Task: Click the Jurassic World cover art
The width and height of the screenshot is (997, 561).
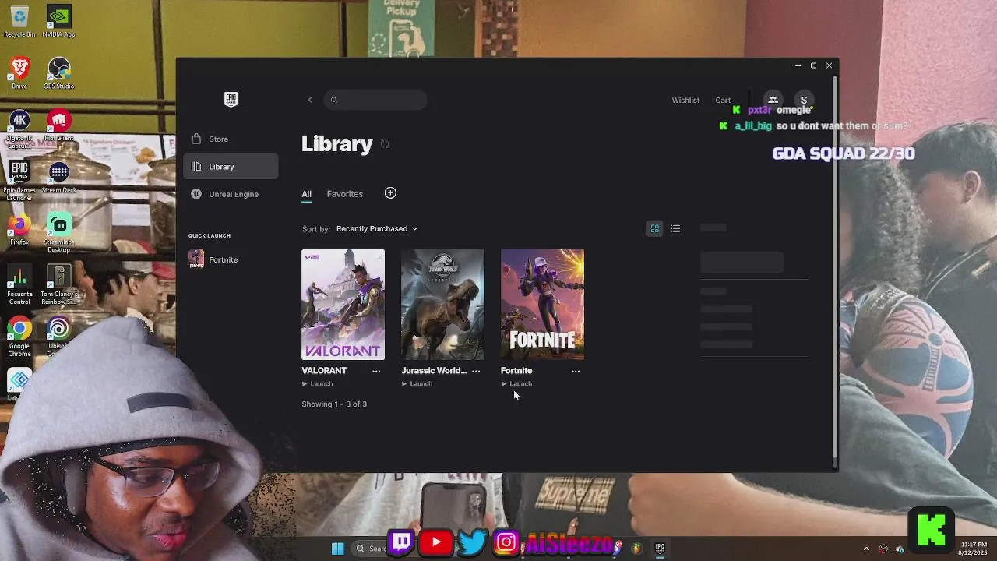Action: coord(442,305)
